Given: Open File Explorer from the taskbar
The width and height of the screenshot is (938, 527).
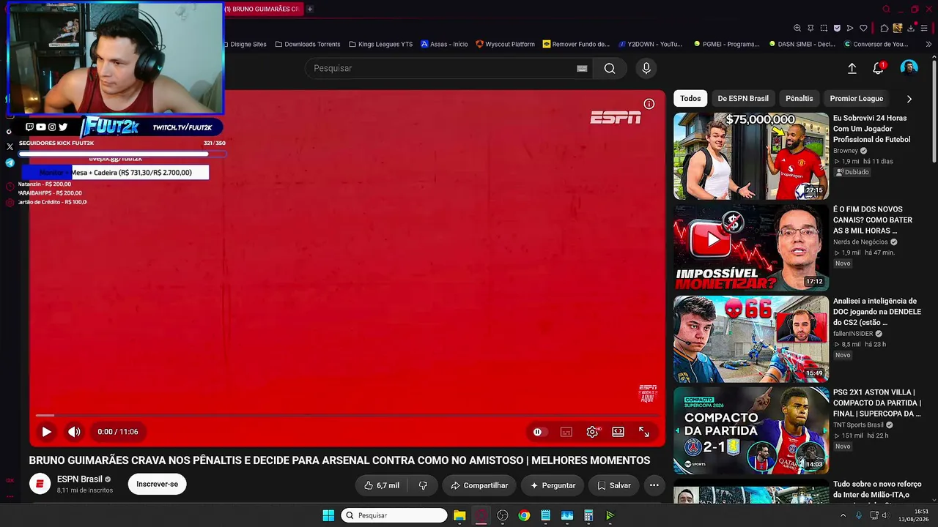Looking at the screenshot, I should (459, 515).
